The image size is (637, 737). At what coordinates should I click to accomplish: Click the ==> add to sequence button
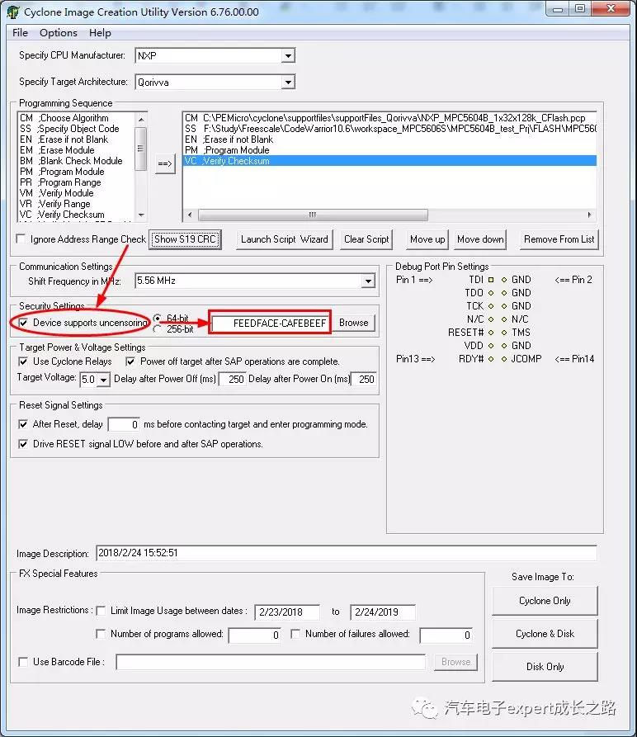[x=165, y=164]
